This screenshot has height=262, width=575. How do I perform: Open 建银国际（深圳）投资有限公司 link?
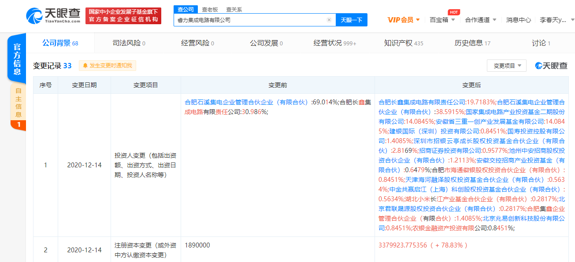(x=434, y=131)
